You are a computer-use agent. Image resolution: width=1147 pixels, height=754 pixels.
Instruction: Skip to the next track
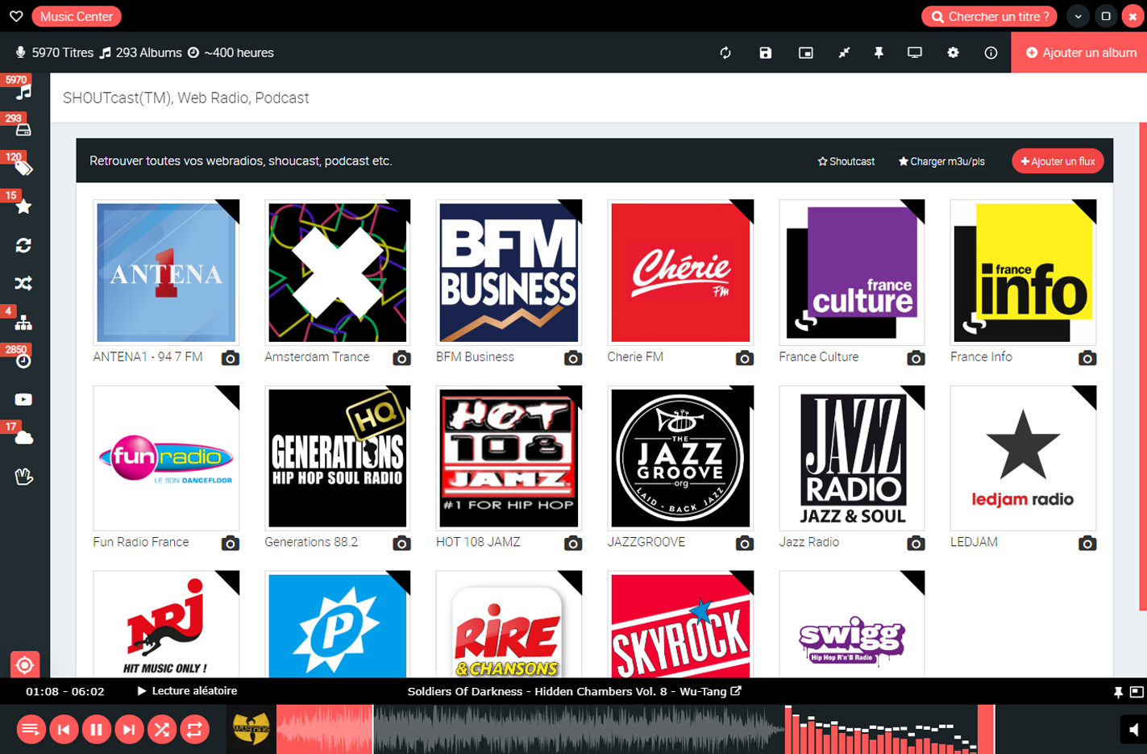(x=129, y=730)
